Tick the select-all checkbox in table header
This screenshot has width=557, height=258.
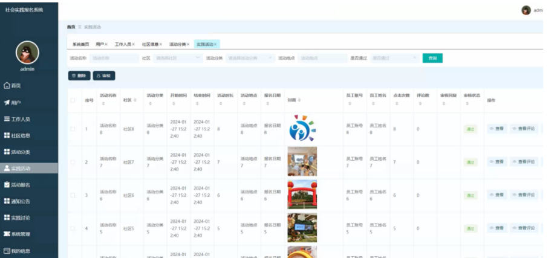73,100
